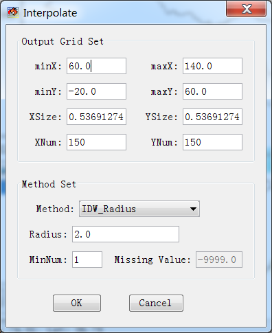This screenshot has width=272, height=333.
Task: Select the "maxY:" label text
Action: [164, 92]
